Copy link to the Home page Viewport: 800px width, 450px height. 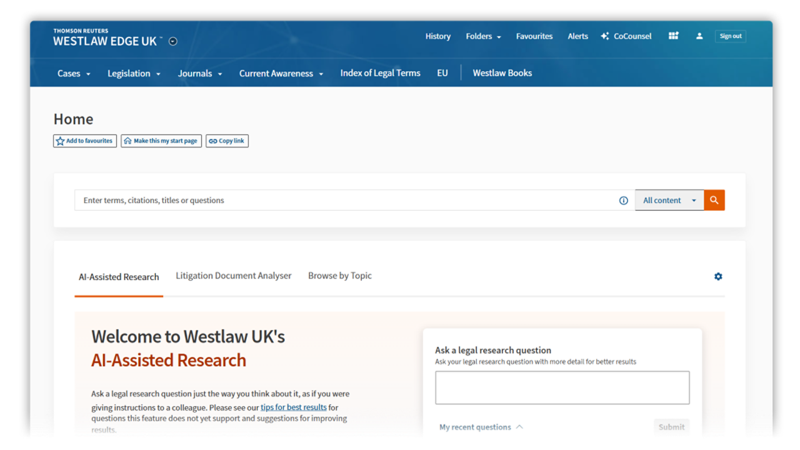pos(227,141)
